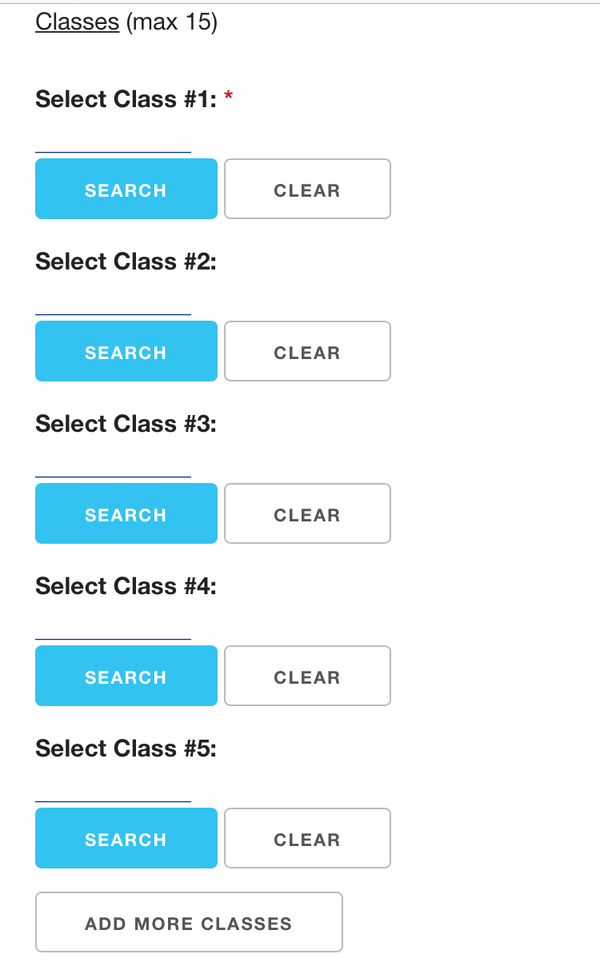Click into the Class #4 input field
The height and width of the screenshot is (974, 600).
click(x=113, y=629)
